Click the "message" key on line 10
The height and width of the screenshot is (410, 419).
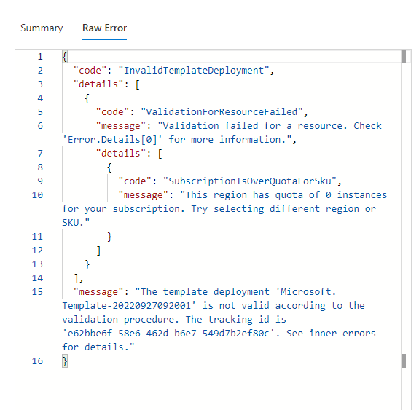pos(144,195)
